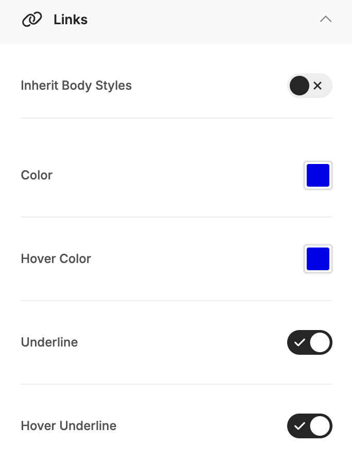
Task: Click the Hover Color label text
Action: click(56, 259)
